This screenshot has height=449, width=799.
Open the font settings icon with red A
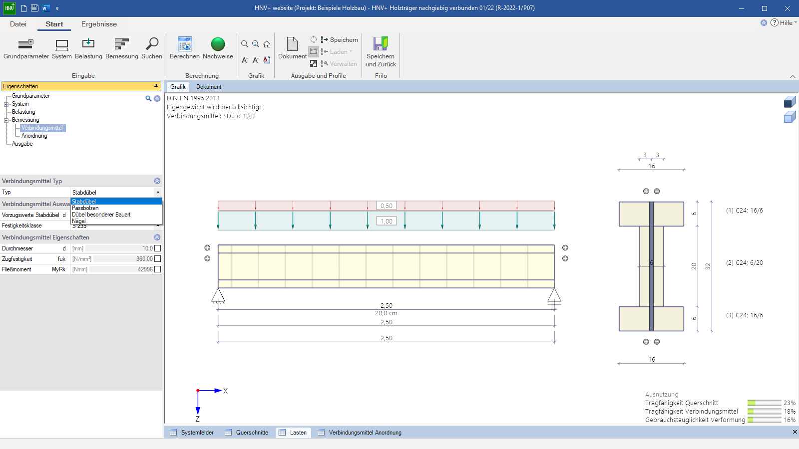coord(267,60)
